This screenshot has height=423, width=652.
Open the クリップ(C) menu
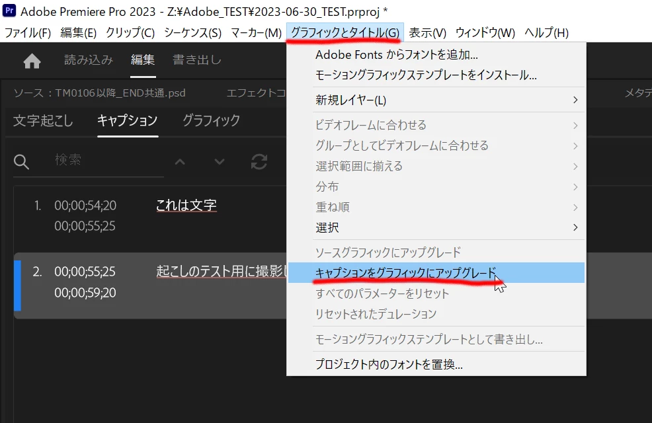(130, 32)
